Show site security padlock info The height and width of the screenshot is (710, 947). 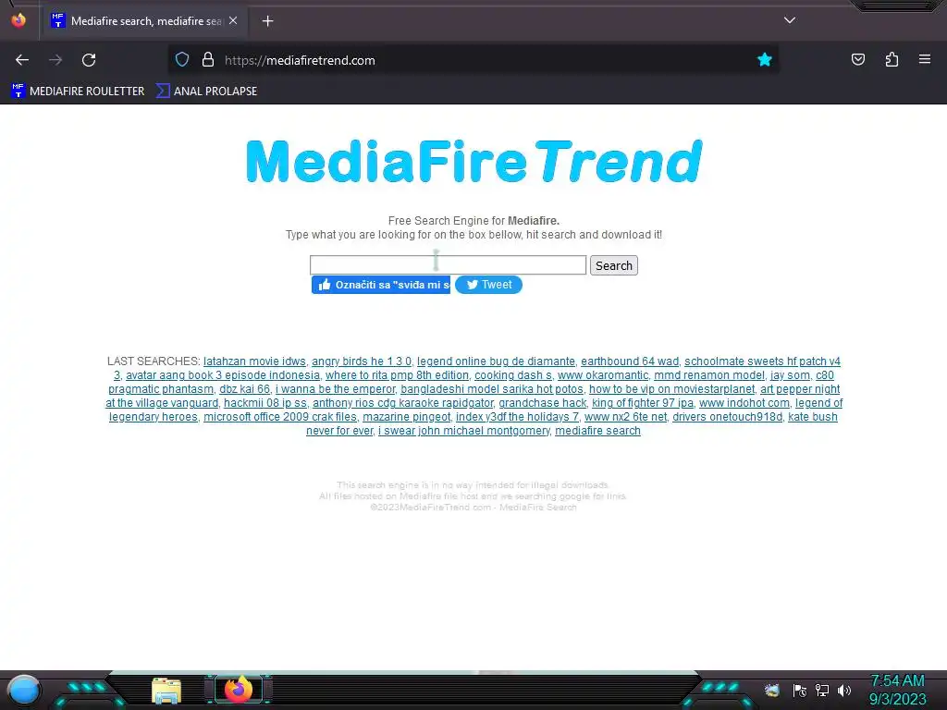click(208, 60)
